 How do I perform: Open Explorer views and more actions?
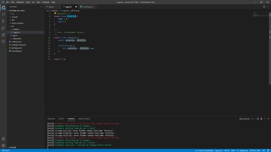[x=41, y=7]
